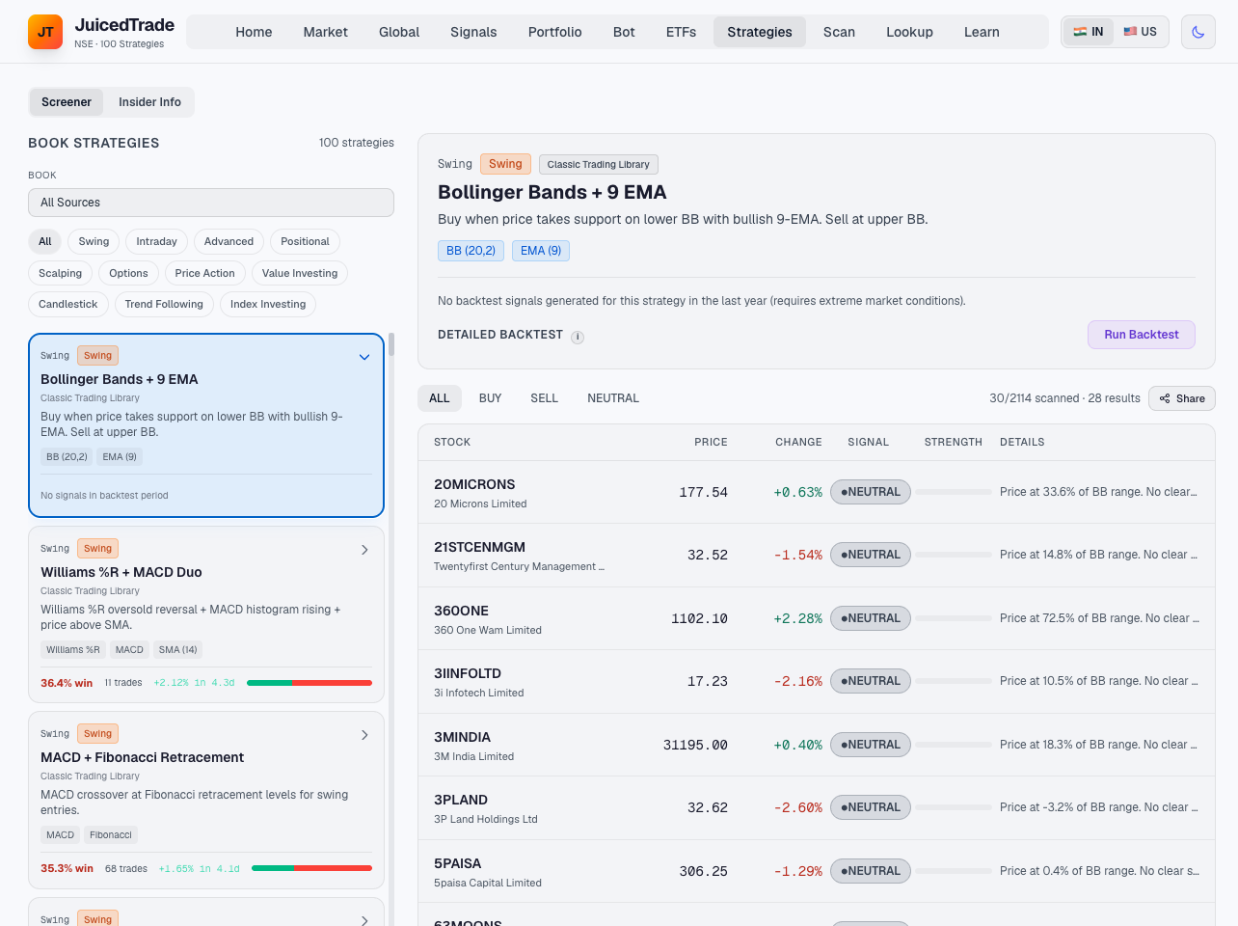Open Bot nav item
The width and height of the screenshot is (1238, 926).
pyautogui.click(x=624, y=32)
